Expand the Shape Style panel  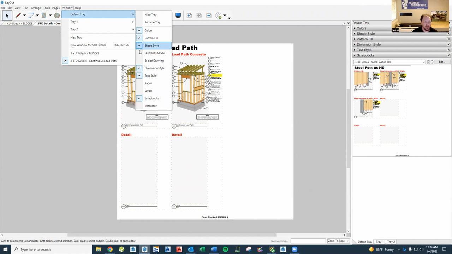[x=355, y=34]
